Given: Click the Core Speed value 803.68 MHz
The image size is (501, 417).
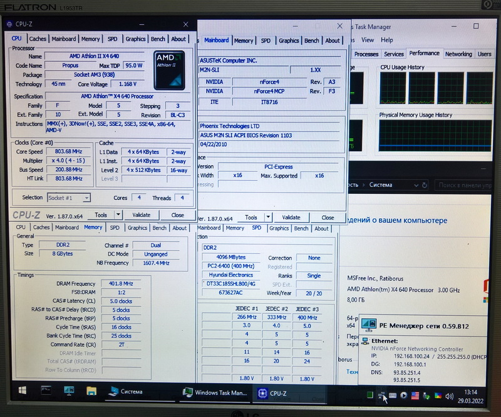Looking at the screenshot, I should coord(68,151).
